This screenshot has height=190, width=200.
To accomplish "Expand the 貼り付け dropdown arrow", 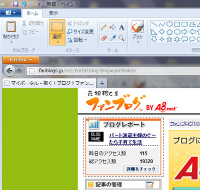I will pyautogui.click(x=11, y=42).
